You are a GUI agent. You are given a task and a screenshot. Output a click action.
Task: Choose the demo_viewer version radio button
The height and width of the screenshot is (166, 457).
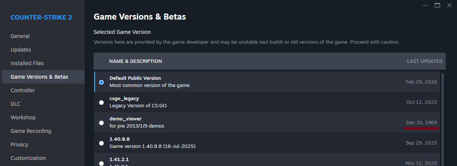101,123
